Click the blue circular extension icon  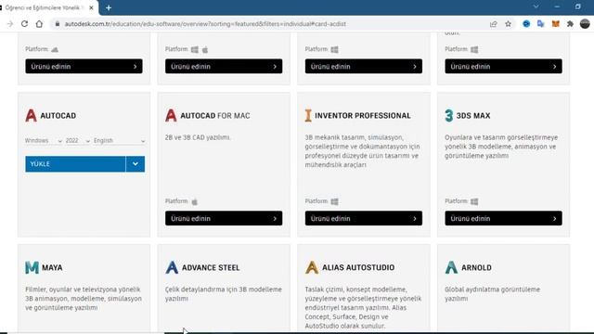point(526,24)
